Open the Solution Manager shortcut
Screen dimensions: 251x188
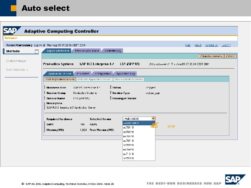click(x=16, y=61)
